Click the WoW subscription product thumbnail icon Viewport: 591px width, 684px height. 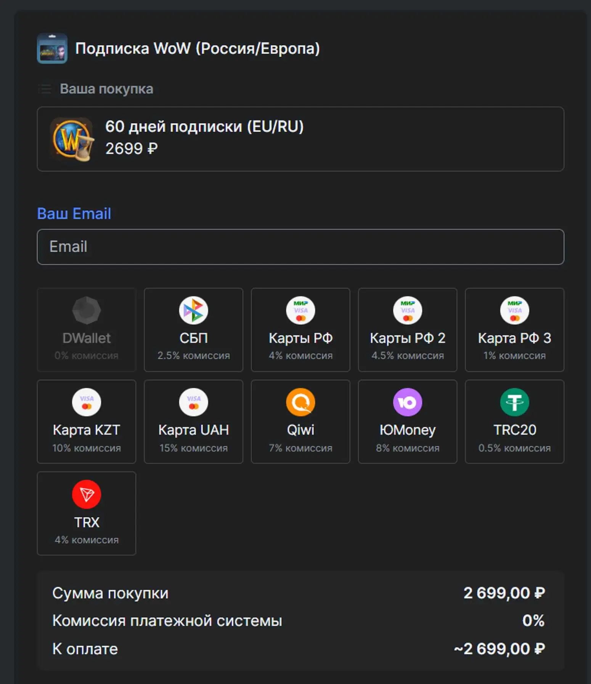52,48
